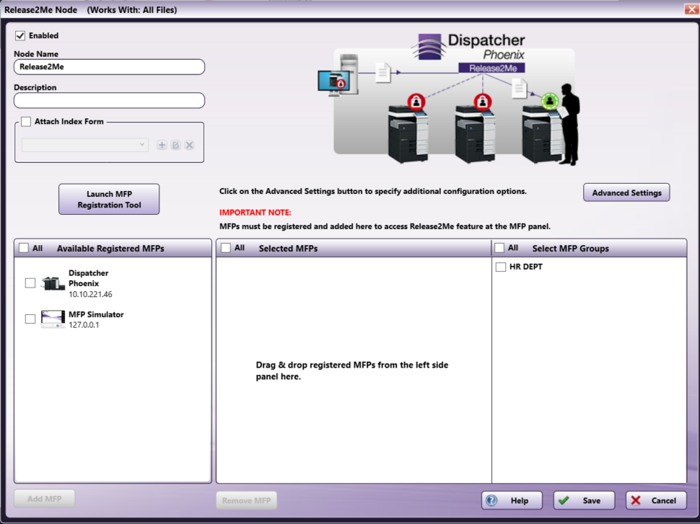The height and width of the screenshot is (524, 700).
Task: Click the computer workstation icon in diagram
Action: click(x=338, y=75)
